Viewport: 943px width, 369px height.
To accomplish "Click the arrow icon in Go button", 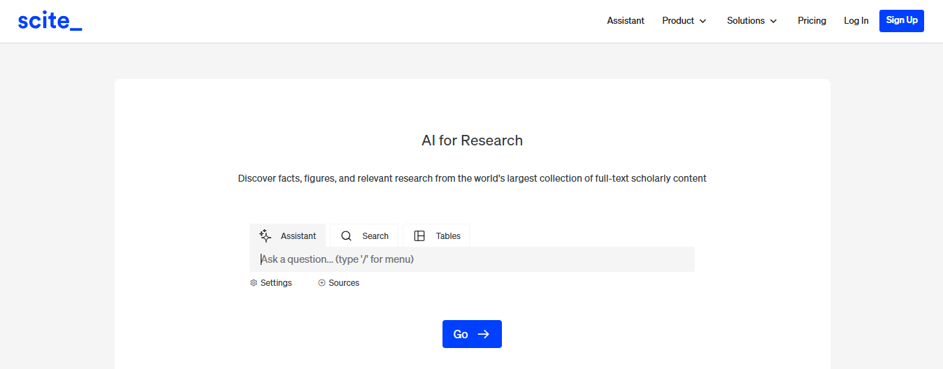I will click(x=483, y=334).
